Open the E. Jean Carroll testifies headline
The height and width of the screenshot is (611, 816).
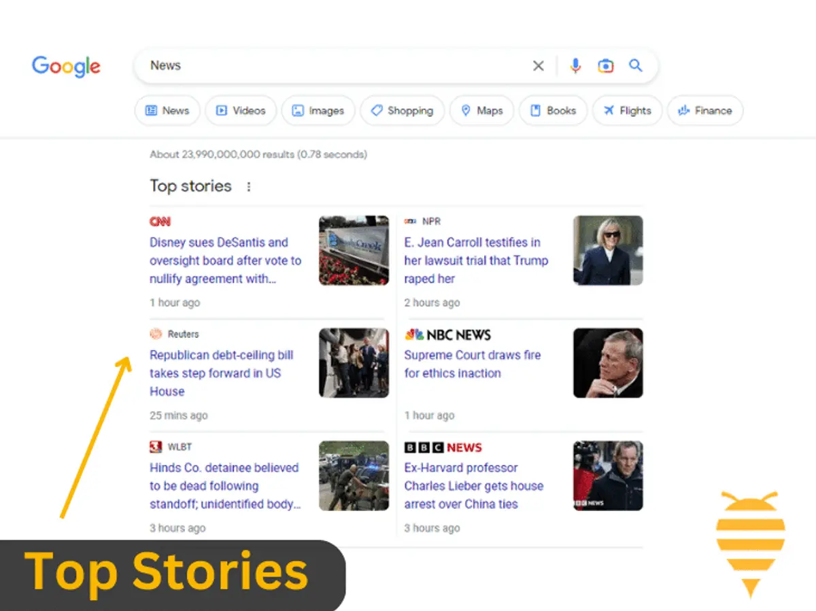click(476, 260)
